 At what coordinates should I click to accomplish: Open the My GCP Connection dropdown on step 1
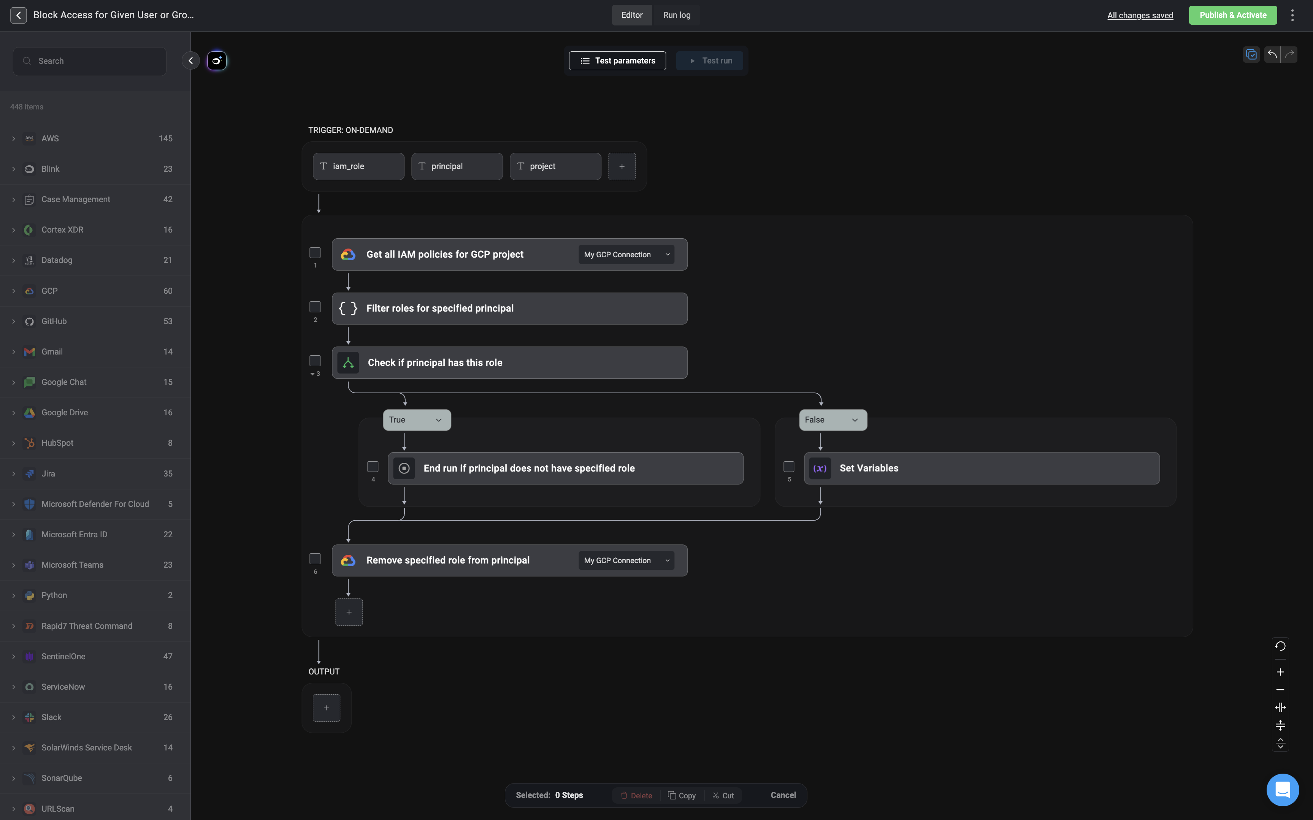(626, 254)
